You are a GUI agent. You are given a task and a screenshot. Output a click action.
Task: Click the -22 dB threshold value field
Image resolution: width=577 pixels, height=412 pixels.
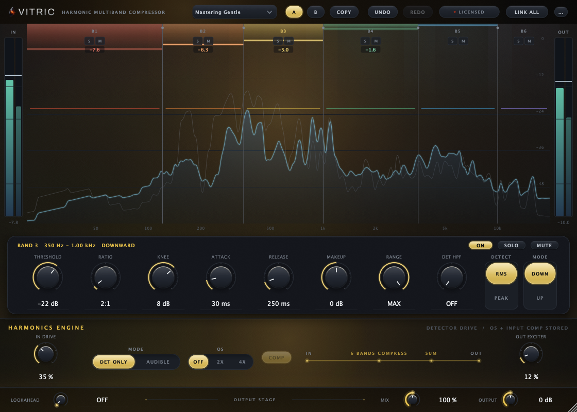[48, 304]
